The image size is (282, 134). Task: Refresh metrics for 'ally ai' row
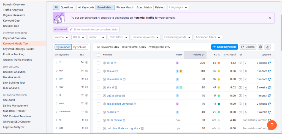pyautogui.click(x=269, y=87)
